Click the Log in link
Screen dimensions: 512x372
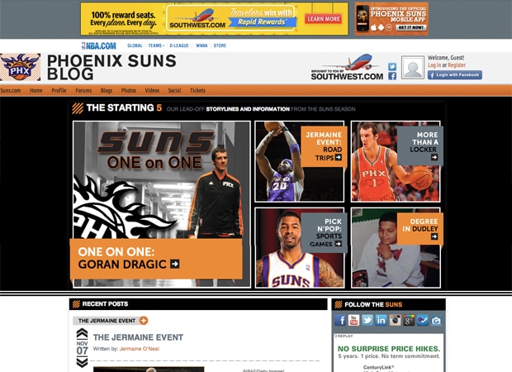click(434, 65)
